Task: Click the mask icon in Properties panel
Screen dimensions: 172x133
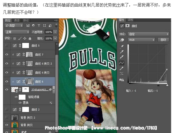Action: pos(127,26)
